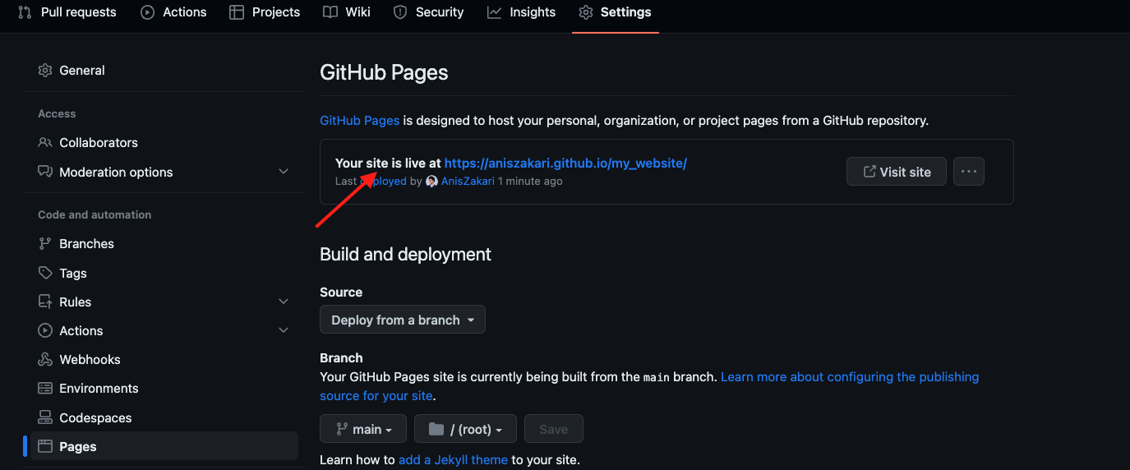This screenshot has width=1130, height=470.
Task: Click the shield icon beside Security
Action: pyautogui.click(x=400, y=12)
